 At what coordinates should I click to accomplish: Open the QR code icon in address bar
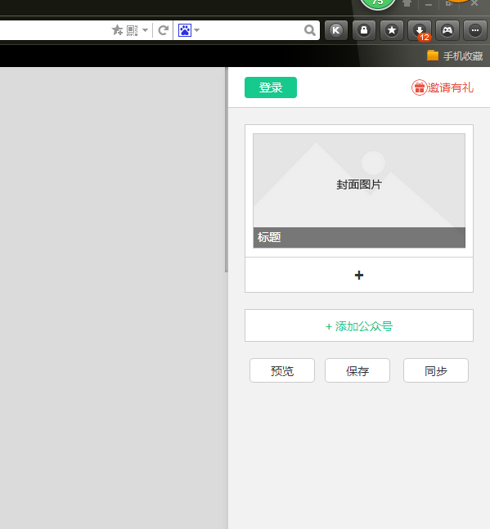133,30
